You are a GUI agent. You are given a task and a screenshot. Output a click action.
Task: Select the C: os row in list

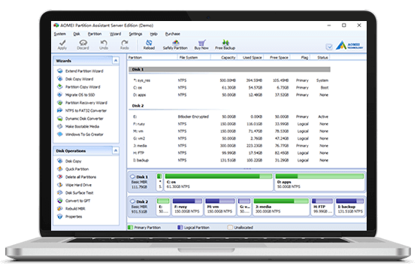229,87
